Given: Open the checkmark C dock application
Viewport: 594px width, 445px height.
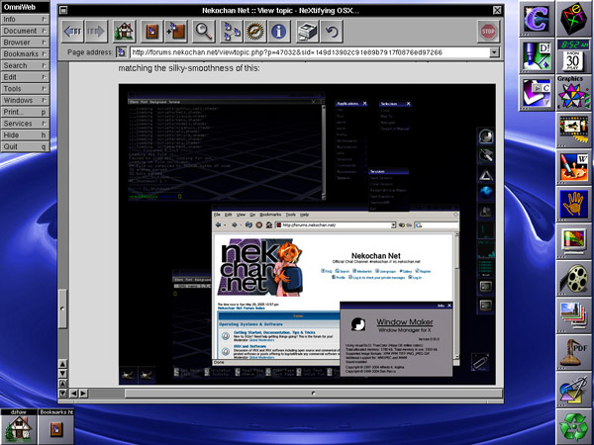Looking at the screenshot, I should coord(537,93).
